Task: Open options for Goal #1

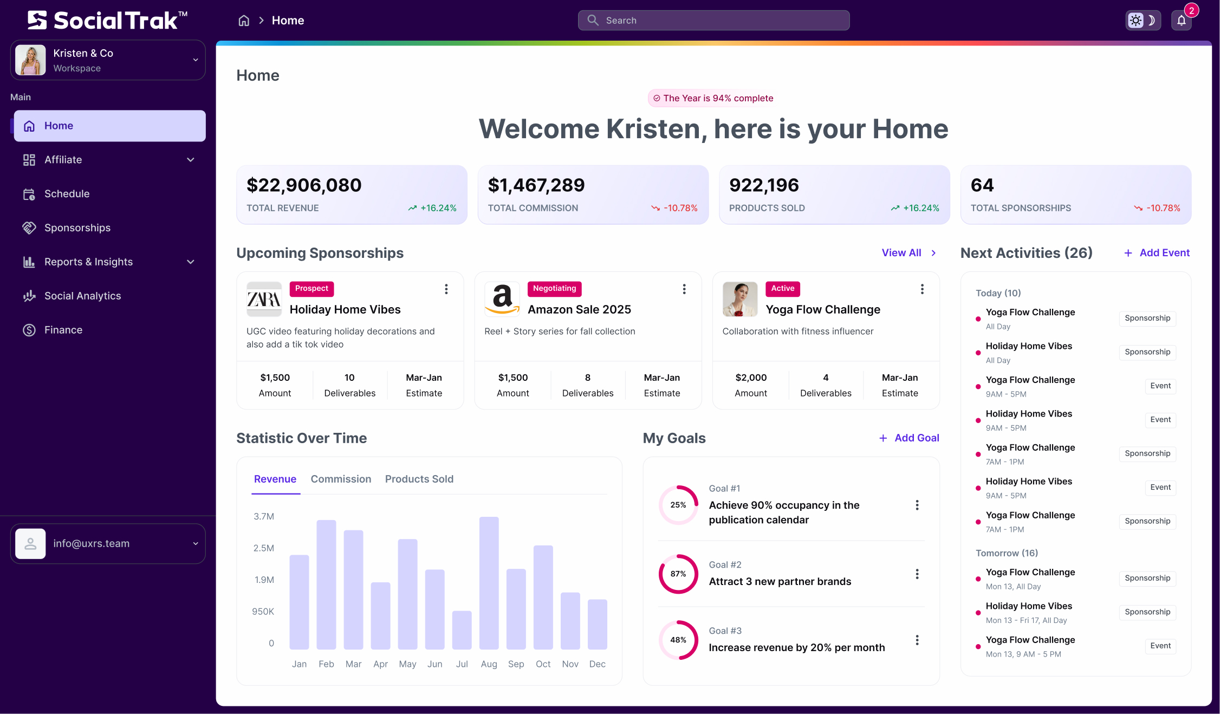Action: (917, 505)
